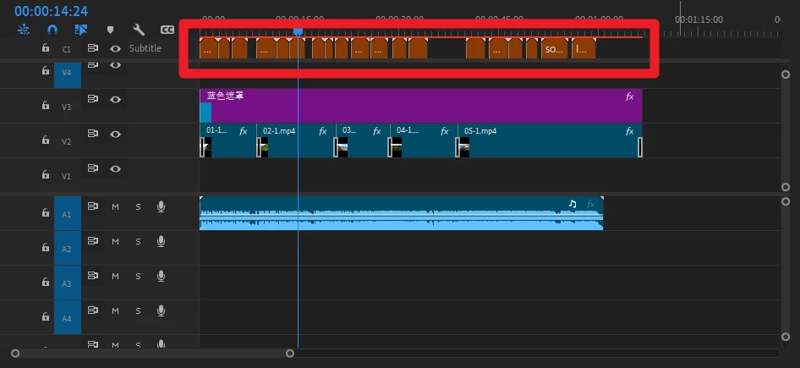This screenshot has height=368, width=800.
Task: Solo the A4 audio track
Action: tap(138, 310)
